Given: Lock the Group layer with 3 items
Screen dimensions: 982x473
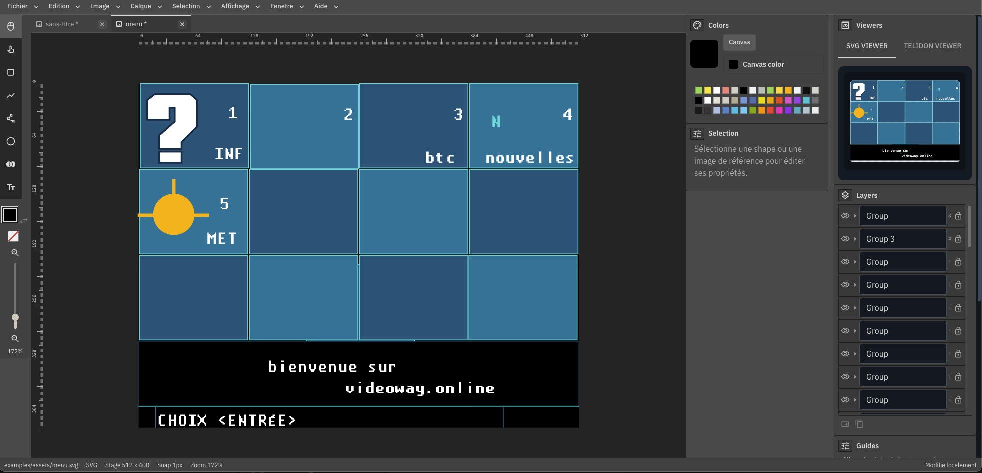Looking at the screenshot, I should click(958, 216).
